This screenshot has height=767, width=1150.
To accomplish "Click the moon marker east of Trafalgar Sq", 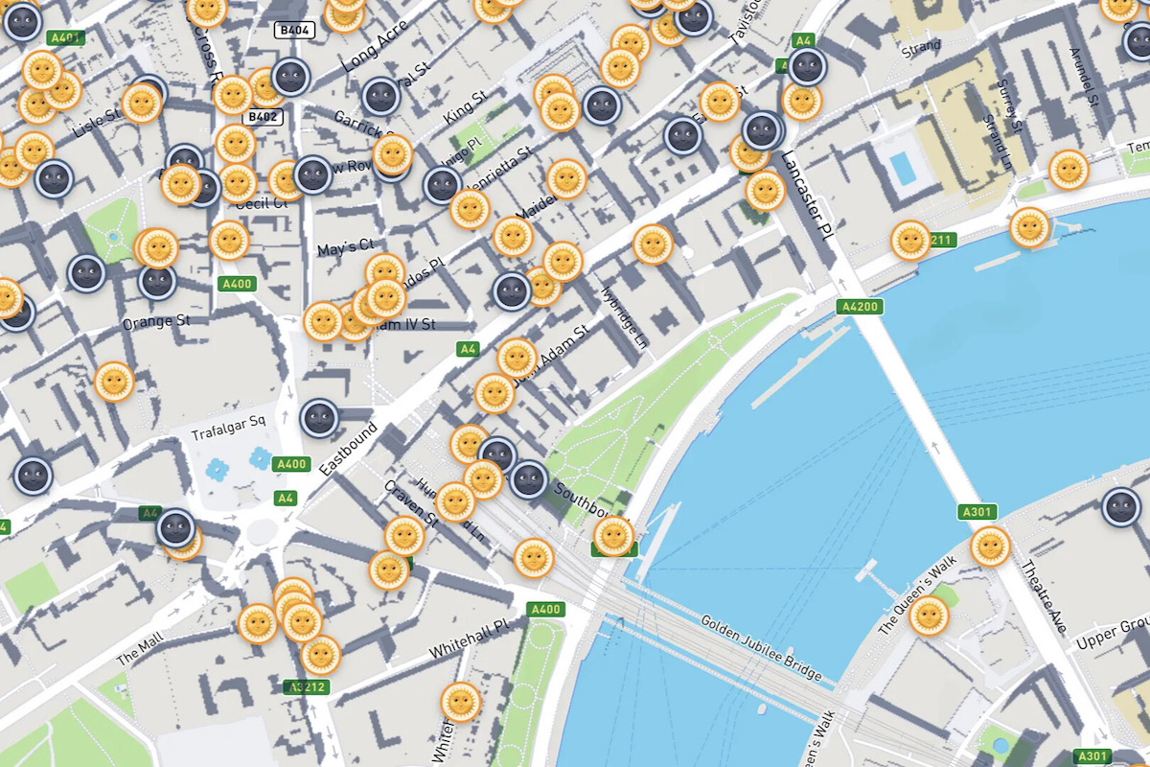I will [x=319, y=418].
